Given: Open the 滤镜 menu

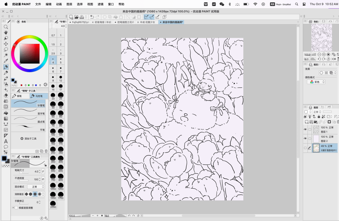Looking at the screenshot, I should [100, 4].
